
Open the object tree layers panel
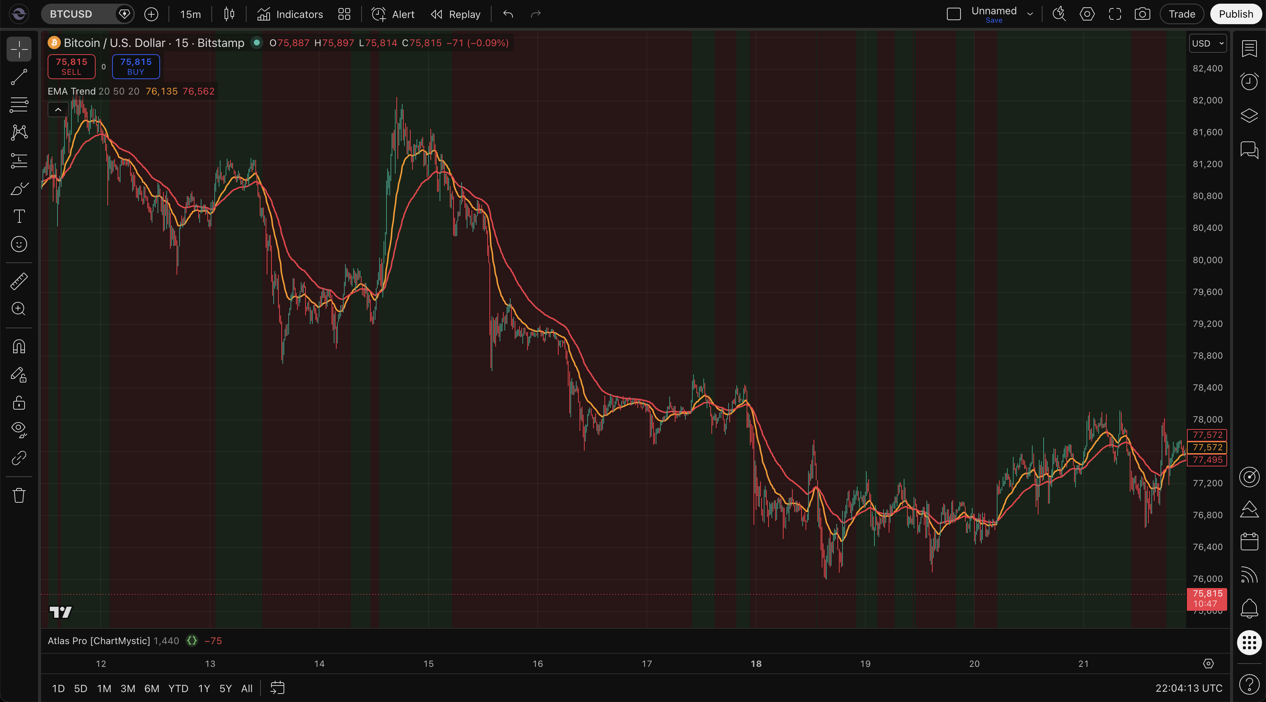[x=1249, y=115]
